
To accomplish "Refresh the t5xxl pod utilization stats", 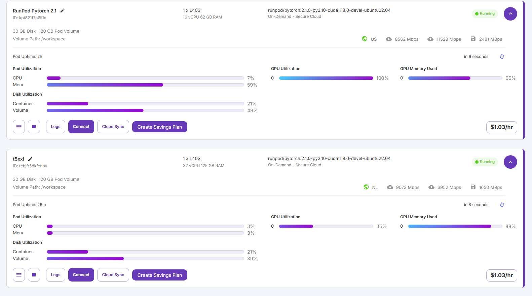I will (x=502, y=205).
